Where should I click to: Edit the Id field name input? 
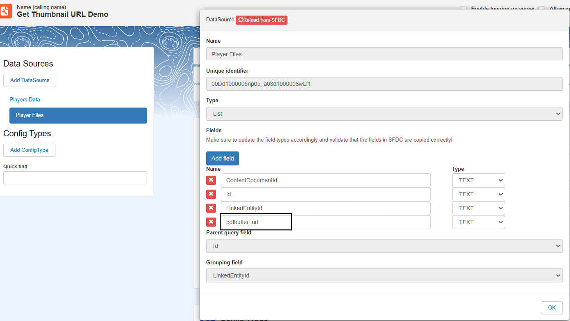(326, 194)
